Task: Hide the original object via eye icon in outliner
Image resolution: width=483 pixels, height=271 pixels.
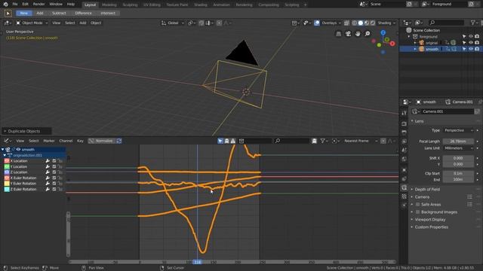Action: 471,43
